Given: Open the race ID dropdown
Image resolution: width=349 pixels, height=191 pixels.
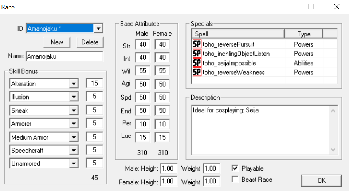Looking at the screenshot, I should 98,28.
